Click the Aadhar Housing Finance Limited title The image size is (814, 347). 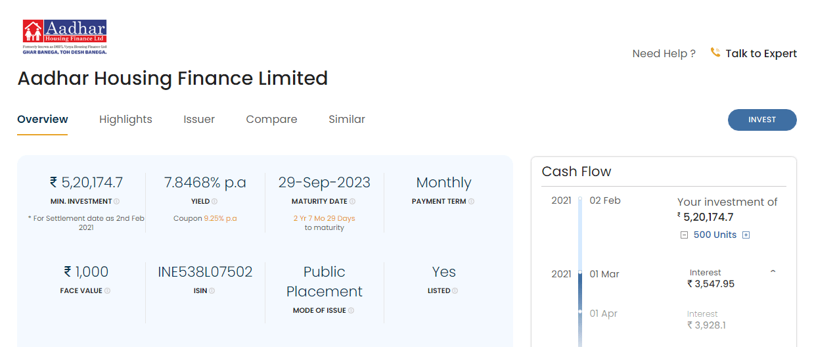pyautogui.click(x=173, y=78)
